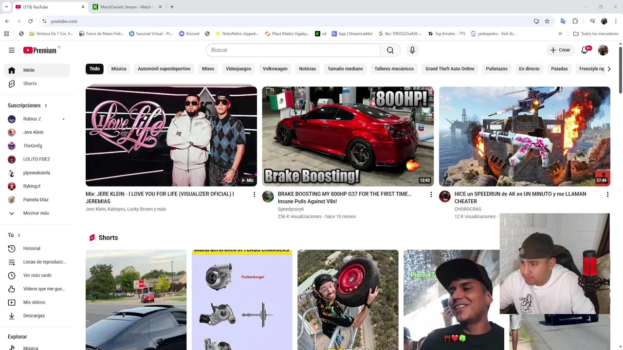This screenshot has width=623, height=350.
Task: Open TheGrefg channel subscription
Action: pos(37,146)
